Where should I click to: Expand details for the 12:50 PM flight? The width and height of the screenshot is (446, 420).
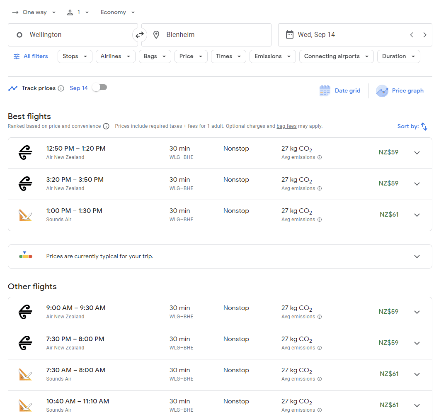[417, 152]
